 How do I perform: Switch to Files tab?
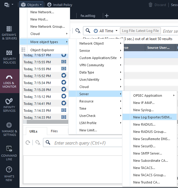pyautogui.click(x=54, y=131)
